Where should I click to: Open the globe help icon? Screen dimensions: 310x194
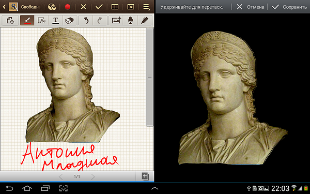pyautogui.click(x=52, y=7)
